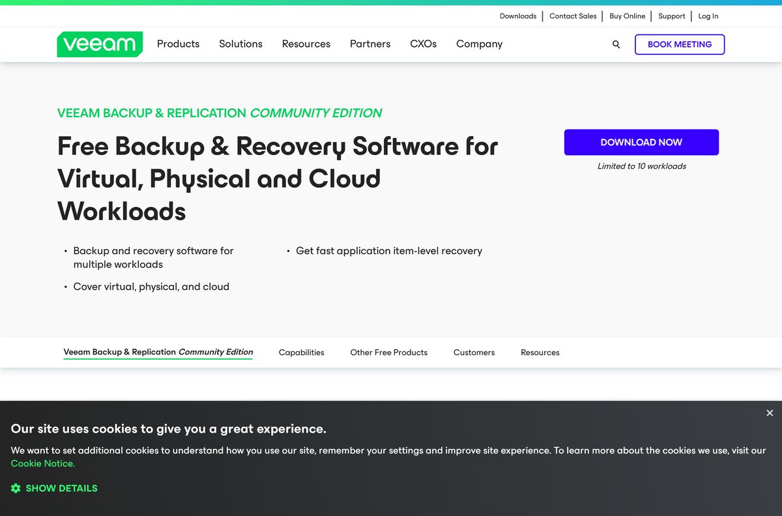Open the CXOs menu
782x516 pixels.
423,44
